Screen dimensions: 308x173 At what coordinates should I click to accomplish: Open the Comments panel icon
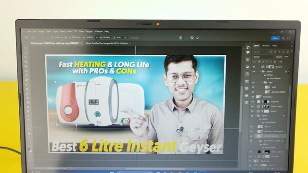click(248, 52)
